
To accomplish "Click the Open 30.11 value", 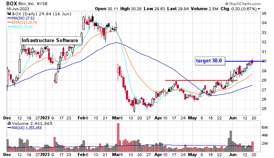I will point(106,9).
